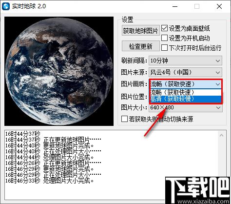Select 流畅（获取快速） in the dropdown list
Screen dimensions: 231x204
tap(186, 92)
